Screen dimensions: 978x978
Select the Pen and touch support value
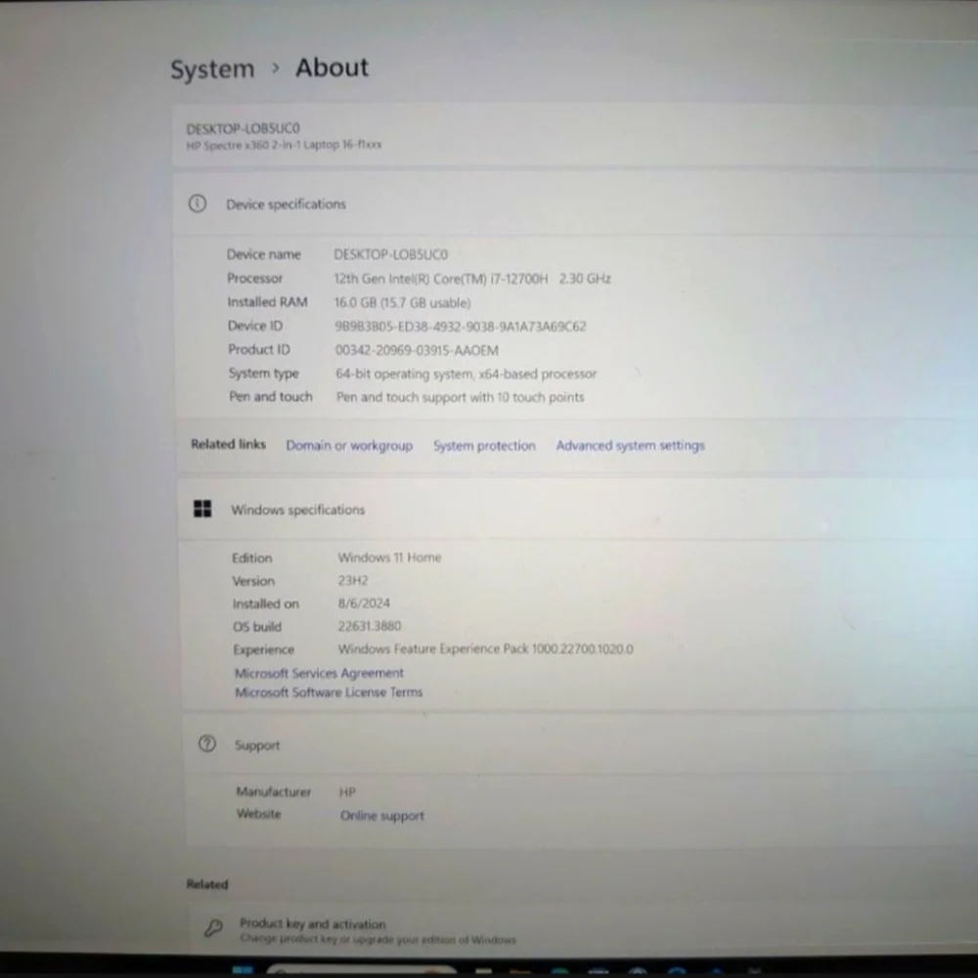coord(461,397)
